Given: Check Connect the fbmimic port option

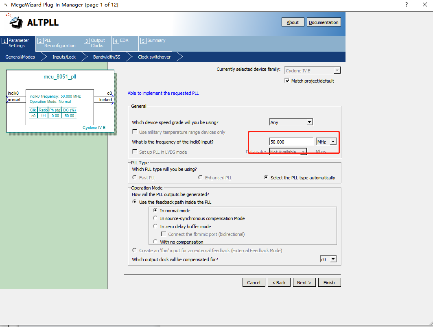Looking at the screenshot, I should 164,234.
